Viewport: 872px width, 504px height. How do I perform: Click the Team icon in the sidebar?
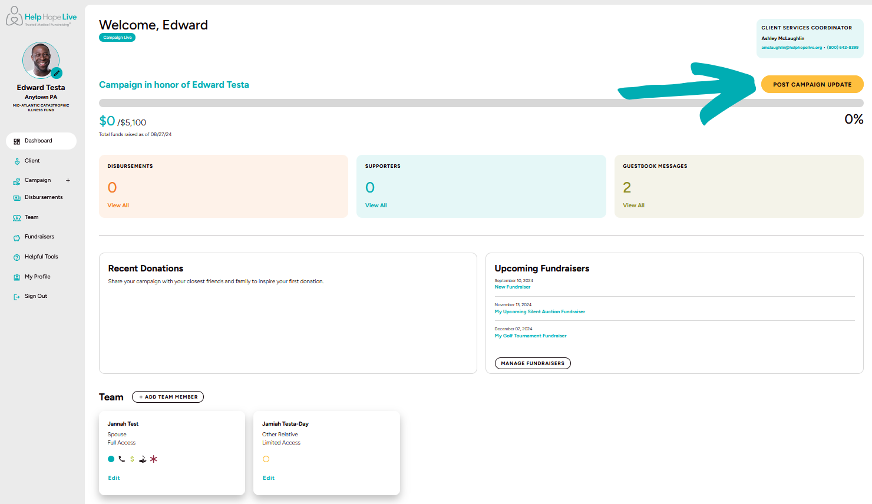pyautogui.click(x=16, y=217)
